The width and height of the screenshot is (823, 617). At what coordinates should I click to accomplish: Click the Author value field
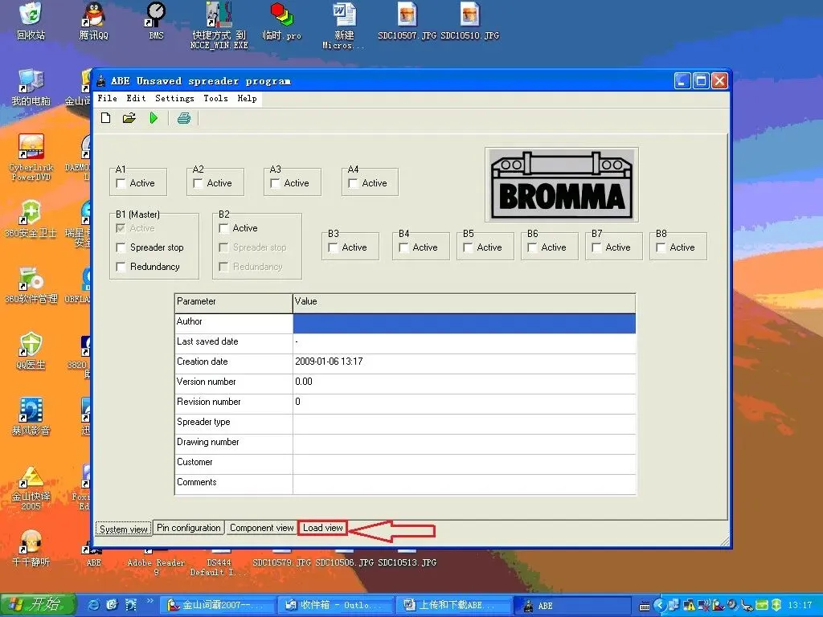coord(464,323)
